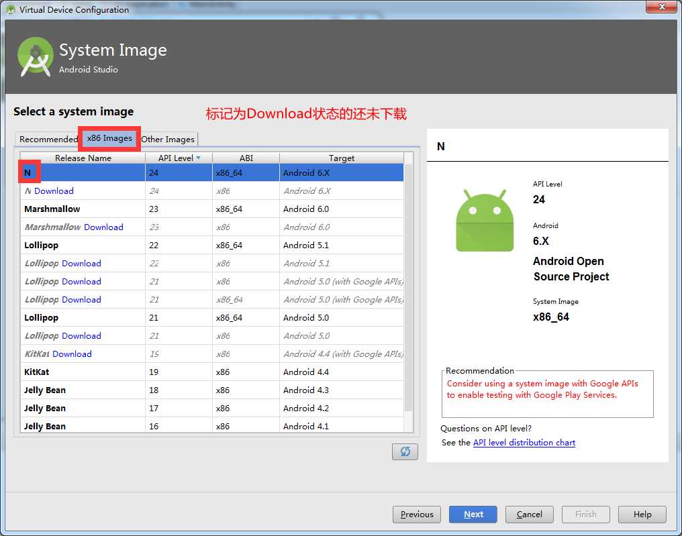Cancel the virtual device configuration

pos(530,515)
